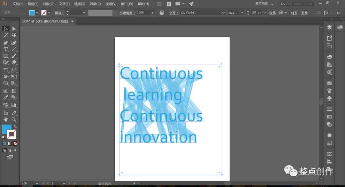Switch to Gradient color mode
This screenshot has height=187, width=345.
coord(10,143)
